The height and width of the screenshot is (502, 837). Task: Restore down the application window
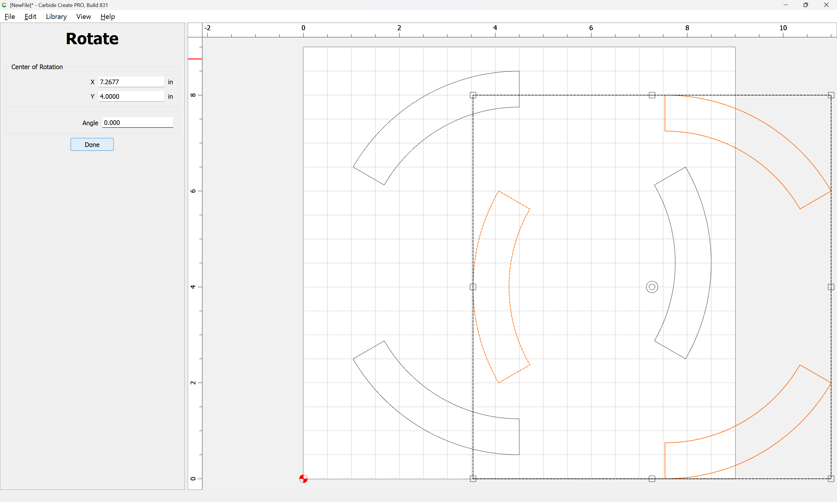(x=806, y=5)
